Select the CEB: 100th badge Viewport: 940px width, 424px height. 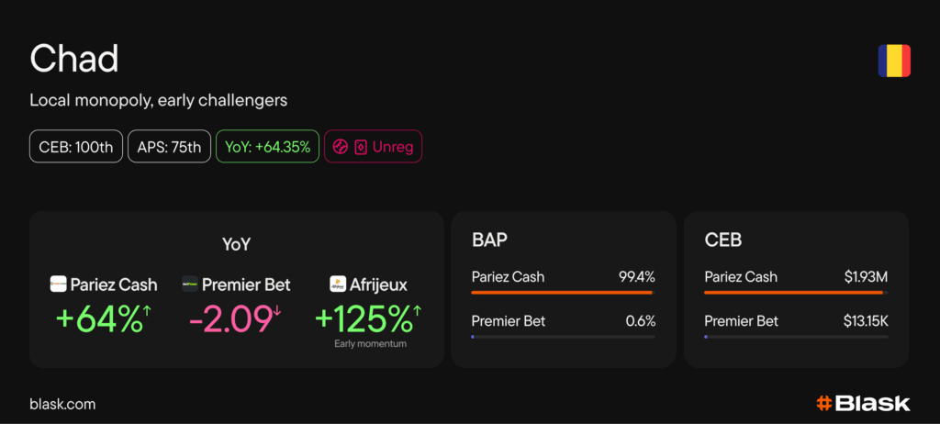point(76,147)
